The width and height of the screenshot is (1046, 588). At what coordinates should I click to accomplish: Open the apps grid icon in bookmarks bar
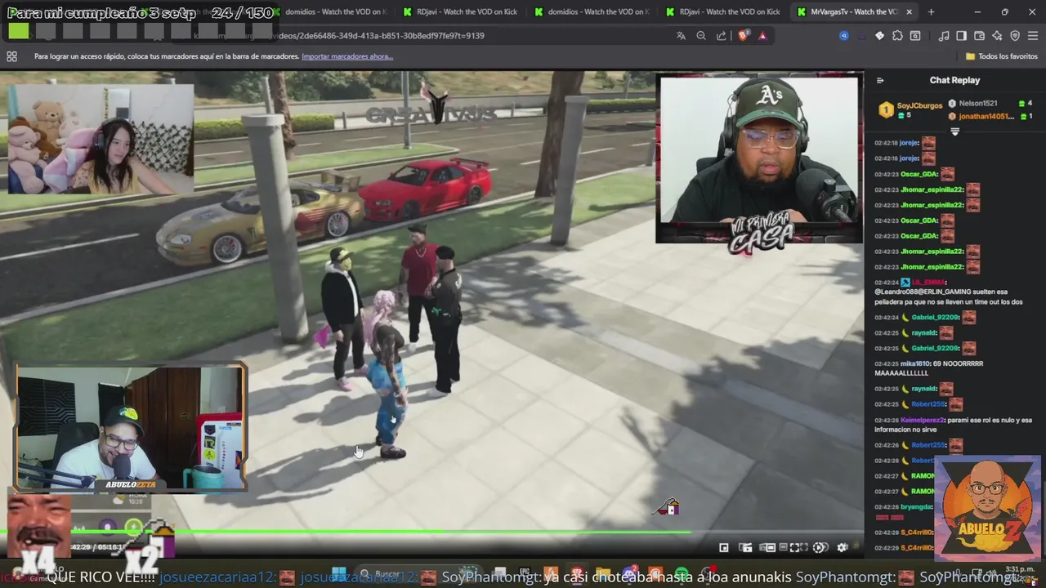(x=11, y=56)
